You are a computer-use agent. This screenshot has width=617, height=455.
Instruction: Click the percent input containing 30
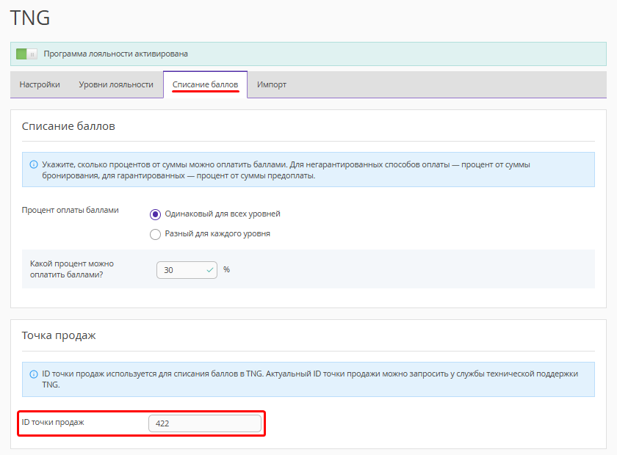187,270
